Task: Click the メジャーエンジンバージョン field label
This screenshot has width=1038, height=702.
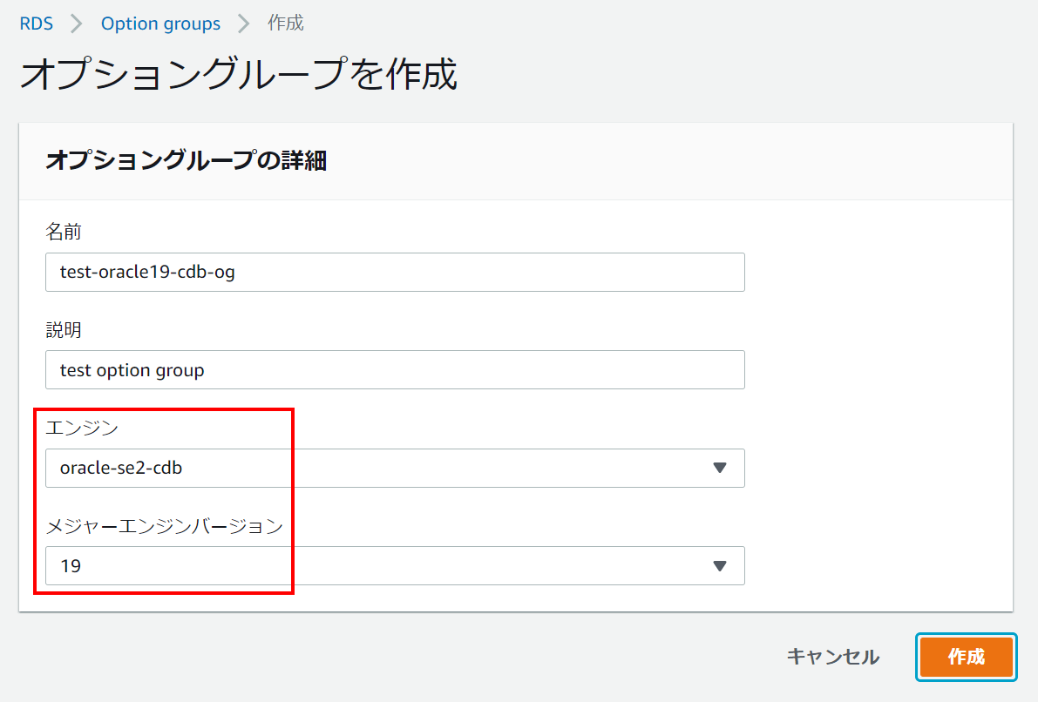Action: pyautogui.click(x=164, y=526)
